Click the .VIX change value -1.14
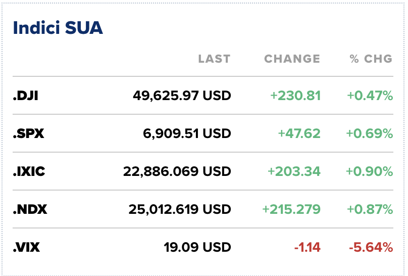 click(x=307, y=247)
